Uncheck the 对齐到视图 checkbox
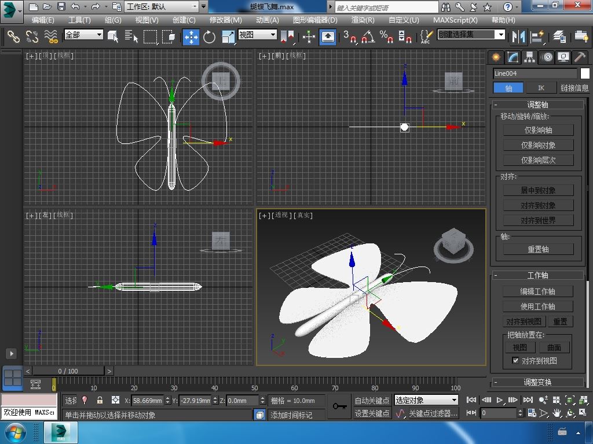Image resolution: width=593 pixels, height=444 pixels. tap(515, 361)
